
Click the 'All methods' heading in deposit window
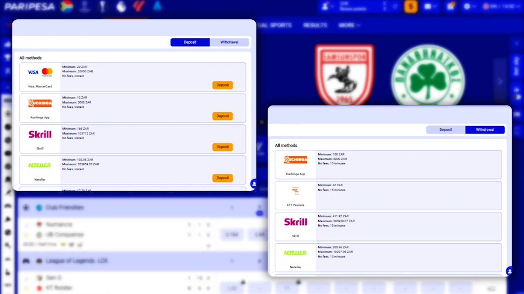click(30, 57)
